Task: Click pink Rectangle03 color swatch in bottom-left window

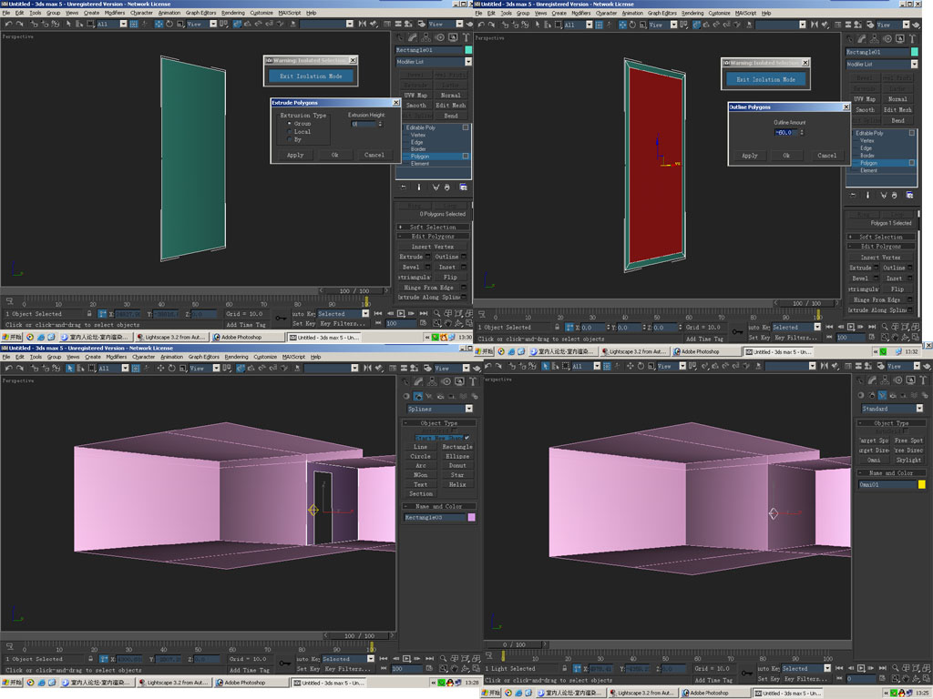Action: (471, 518)
